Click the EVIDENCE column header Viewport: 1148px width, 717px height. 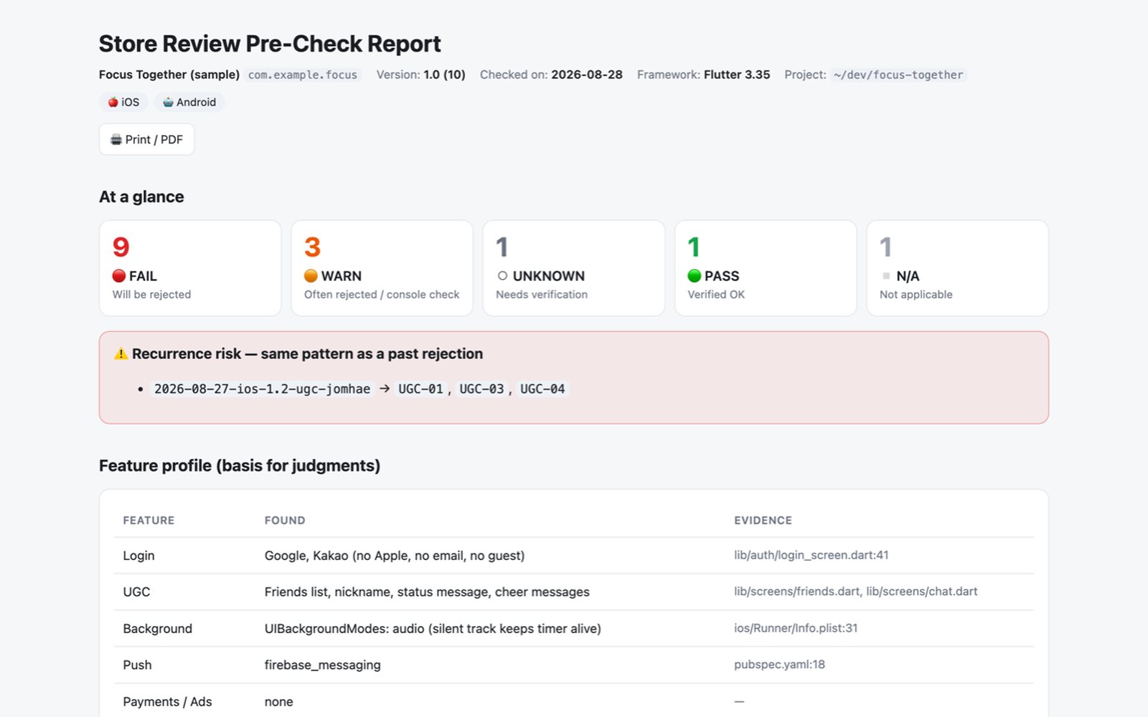[x=763, y=521]
